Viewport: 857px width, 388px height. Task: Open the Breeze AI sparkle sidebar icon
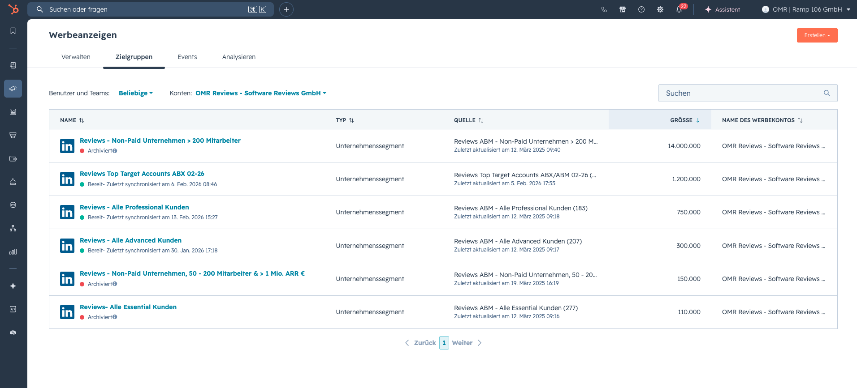point(13,286)
